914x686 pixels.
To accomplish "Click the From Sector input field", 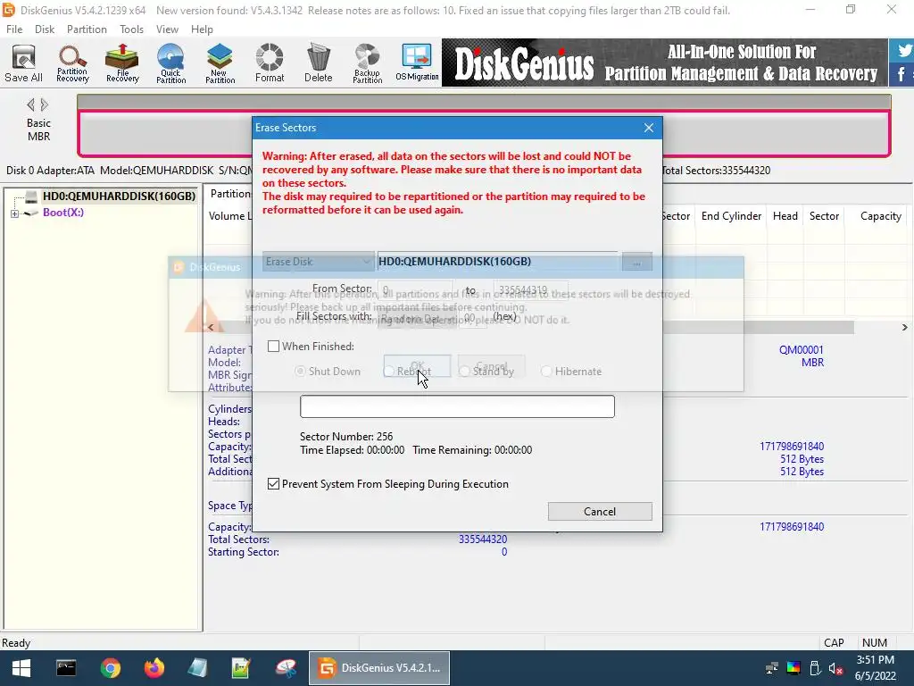I will (414, 289).
